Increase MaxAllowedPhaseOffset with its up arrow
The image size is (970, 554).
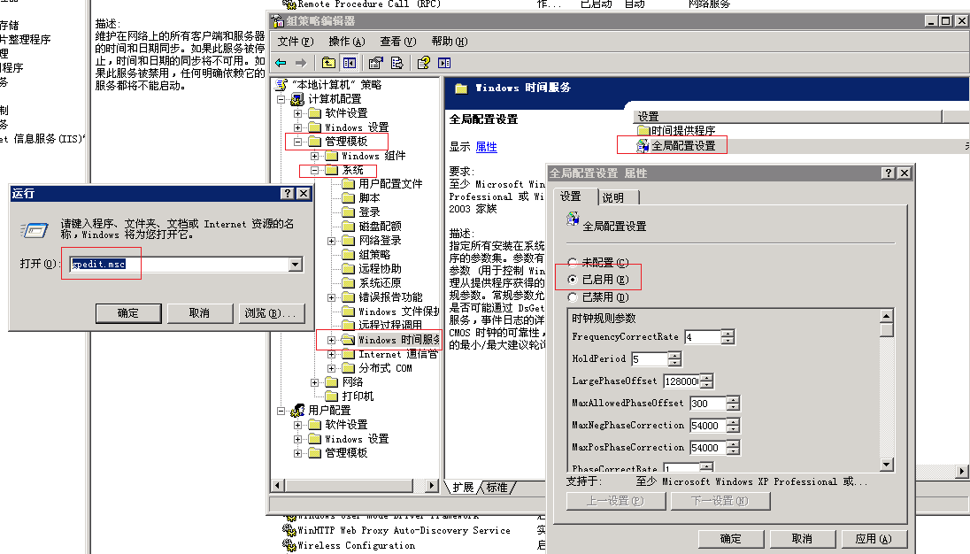(x=733, y=400)
